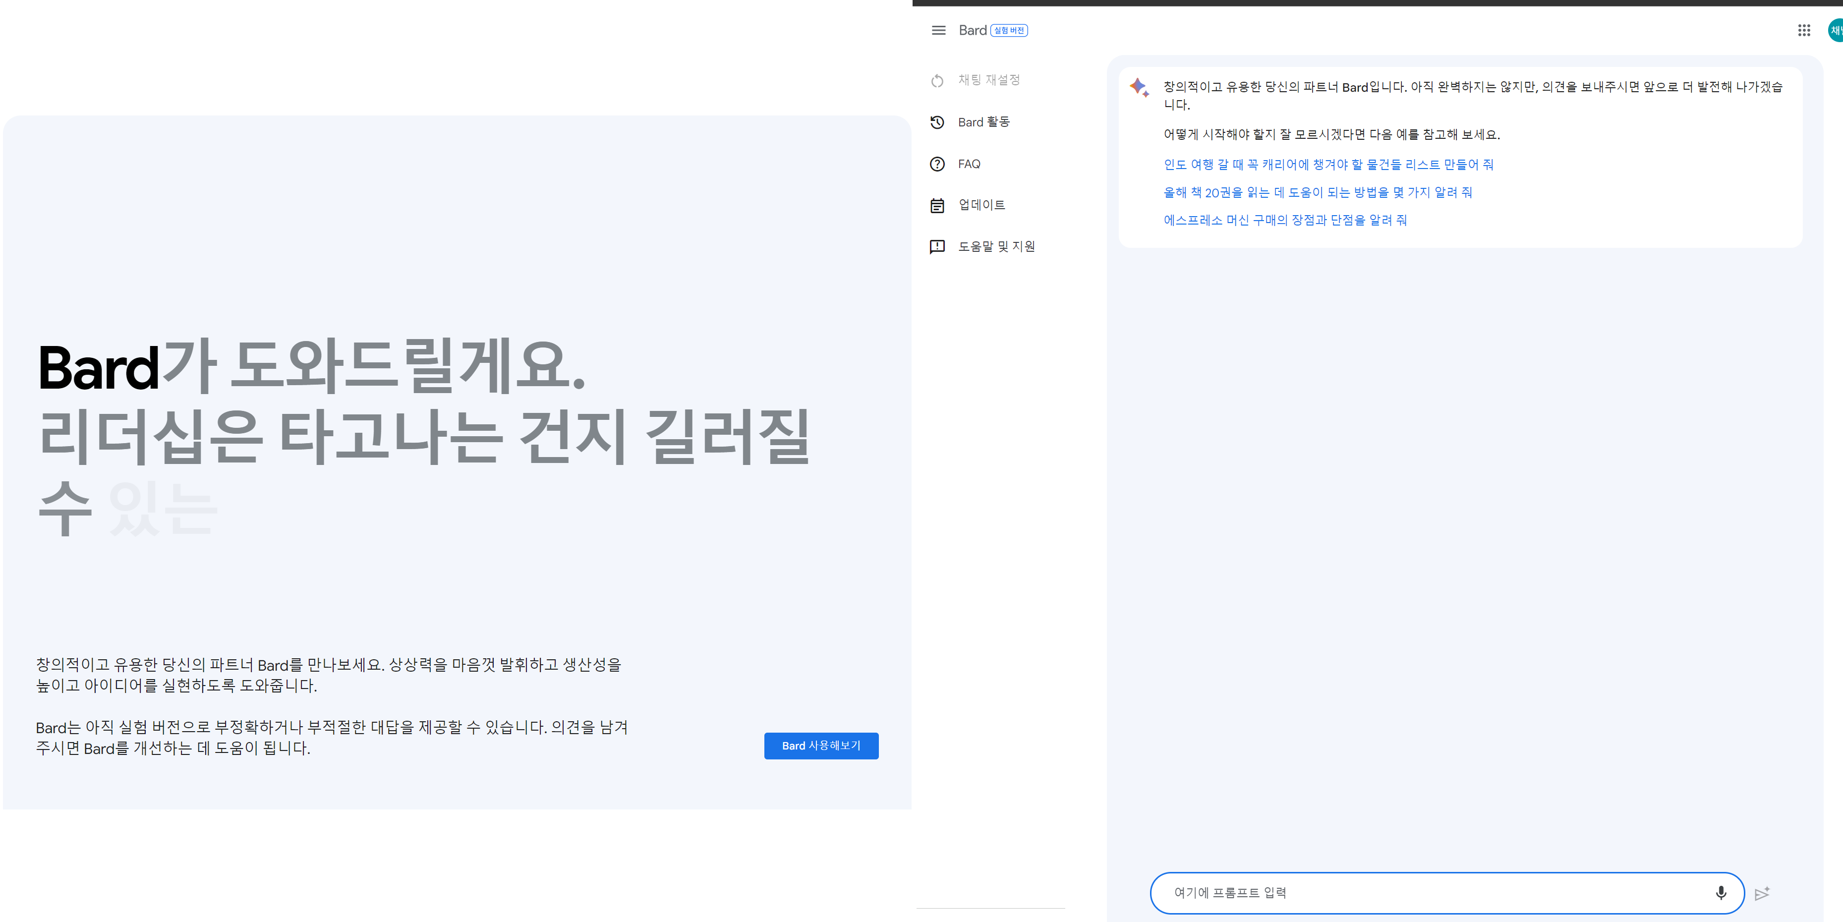Open the 업데이트 calendar icon
The image size is (1843, 922).
(936, 205)
